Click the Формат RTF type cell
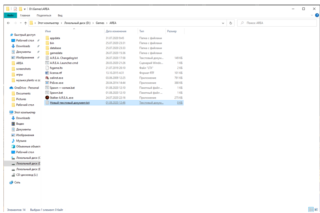320x213 pixels. [x=147, y=73]
